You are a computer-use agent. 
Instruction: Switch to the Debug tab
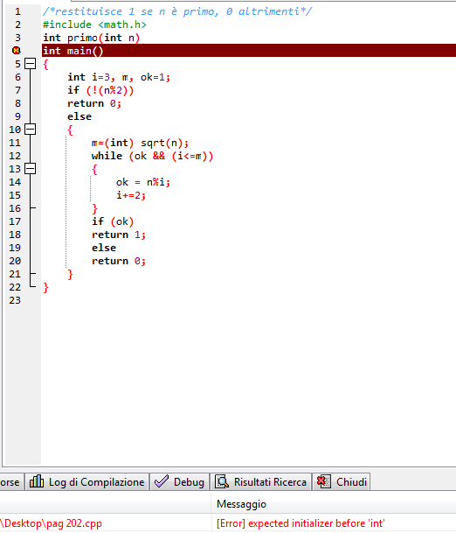point(179,481)
